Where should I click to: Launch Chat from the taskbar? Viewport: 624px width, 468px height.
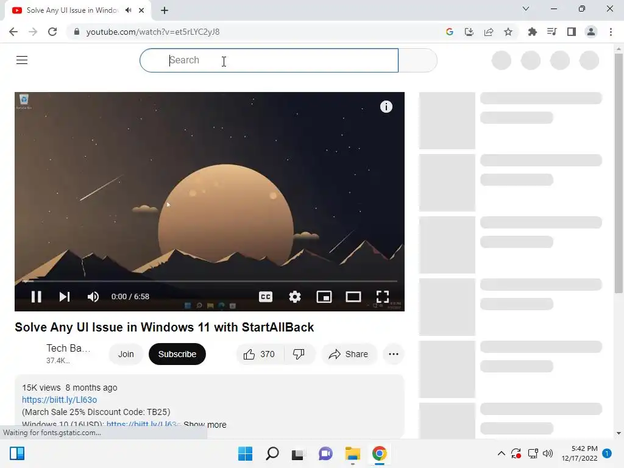(x=325, y=453)
